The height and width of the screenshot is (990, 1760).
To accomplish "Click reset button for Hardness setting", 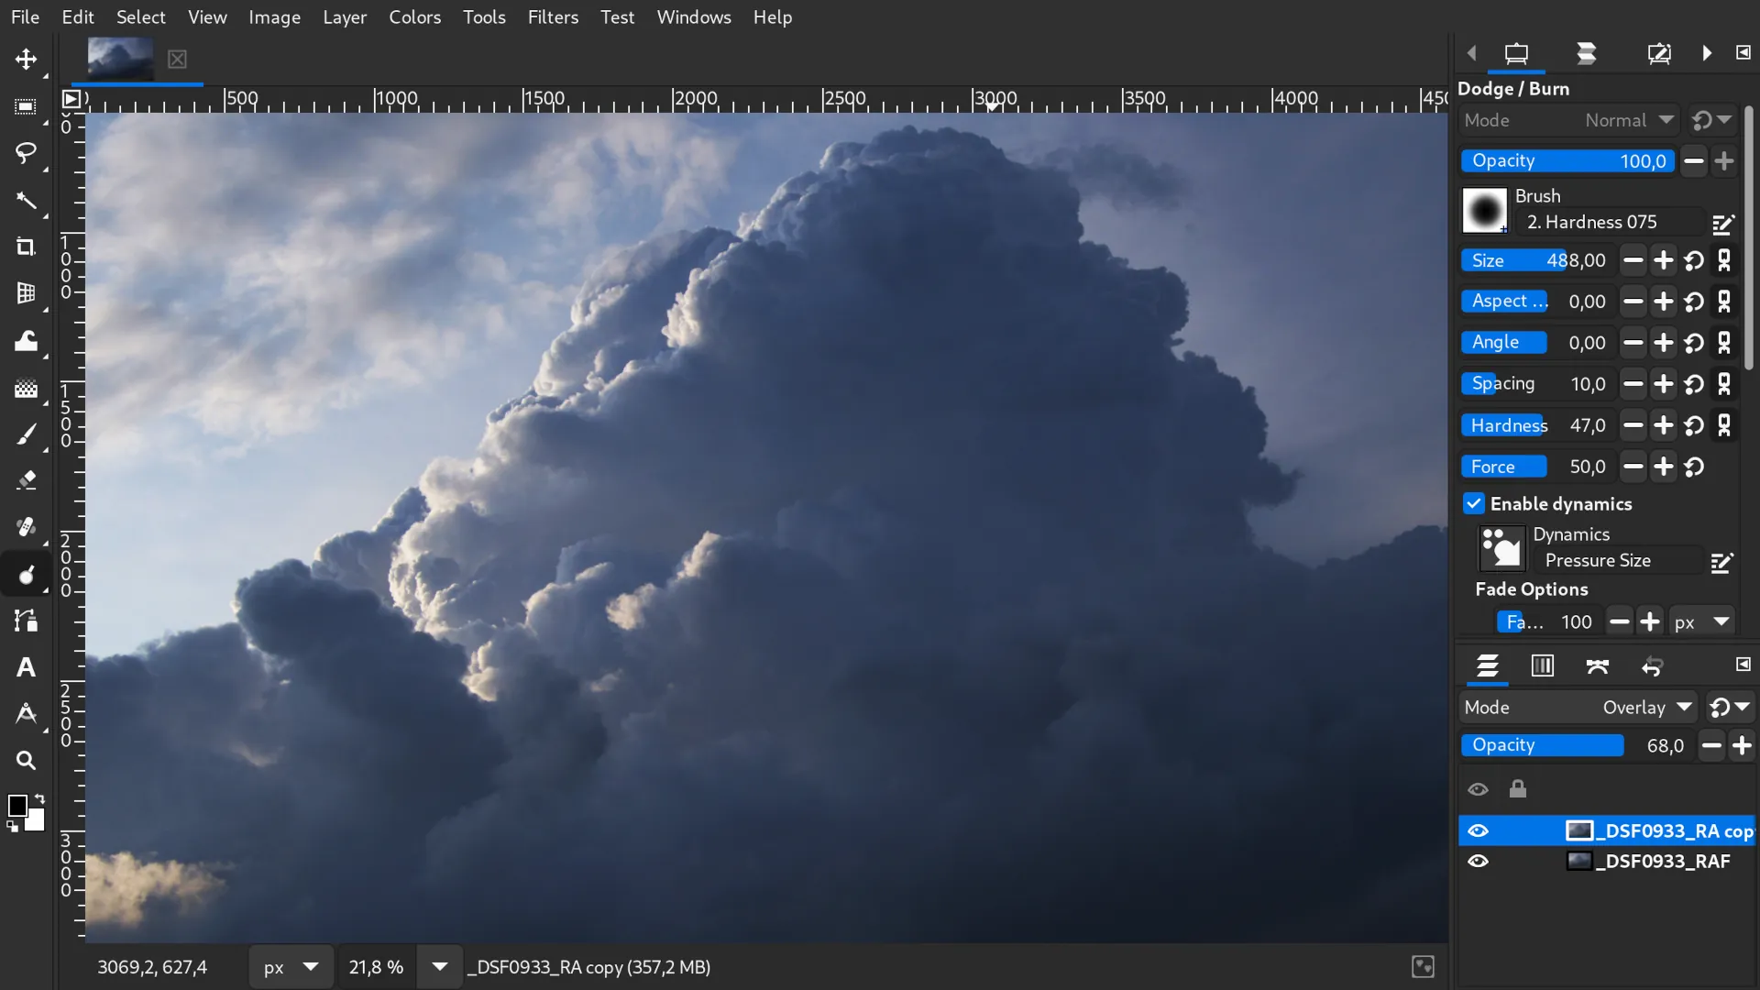I will (x=1695, y=424).
